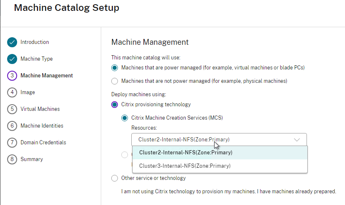Click the Resources combo box field text
345x205 pixels.
184,140
